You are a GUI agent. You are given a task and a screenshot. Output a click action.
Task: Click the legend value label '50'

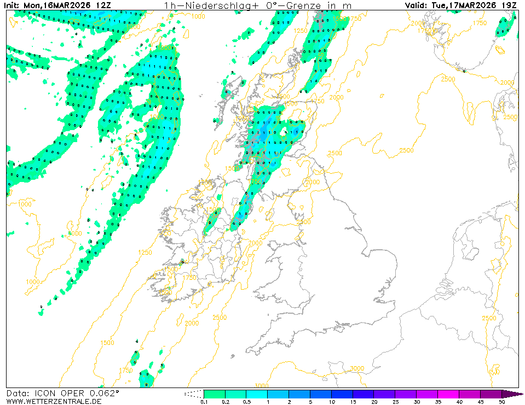tap(502, 402)
